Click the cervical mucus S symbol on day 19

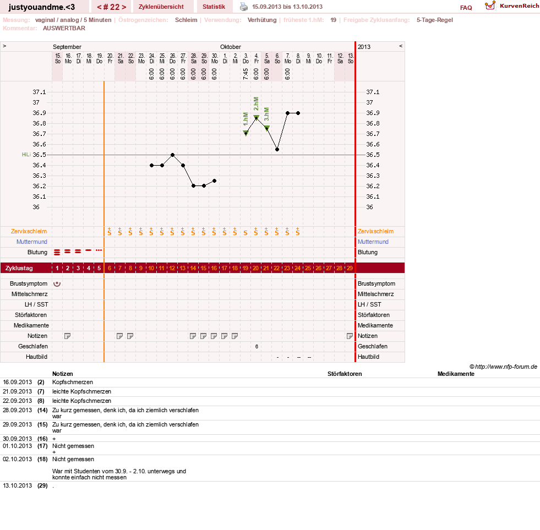(x=246, y=233)
